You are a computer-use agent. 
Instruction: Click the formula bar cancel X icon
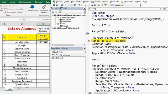29,20
